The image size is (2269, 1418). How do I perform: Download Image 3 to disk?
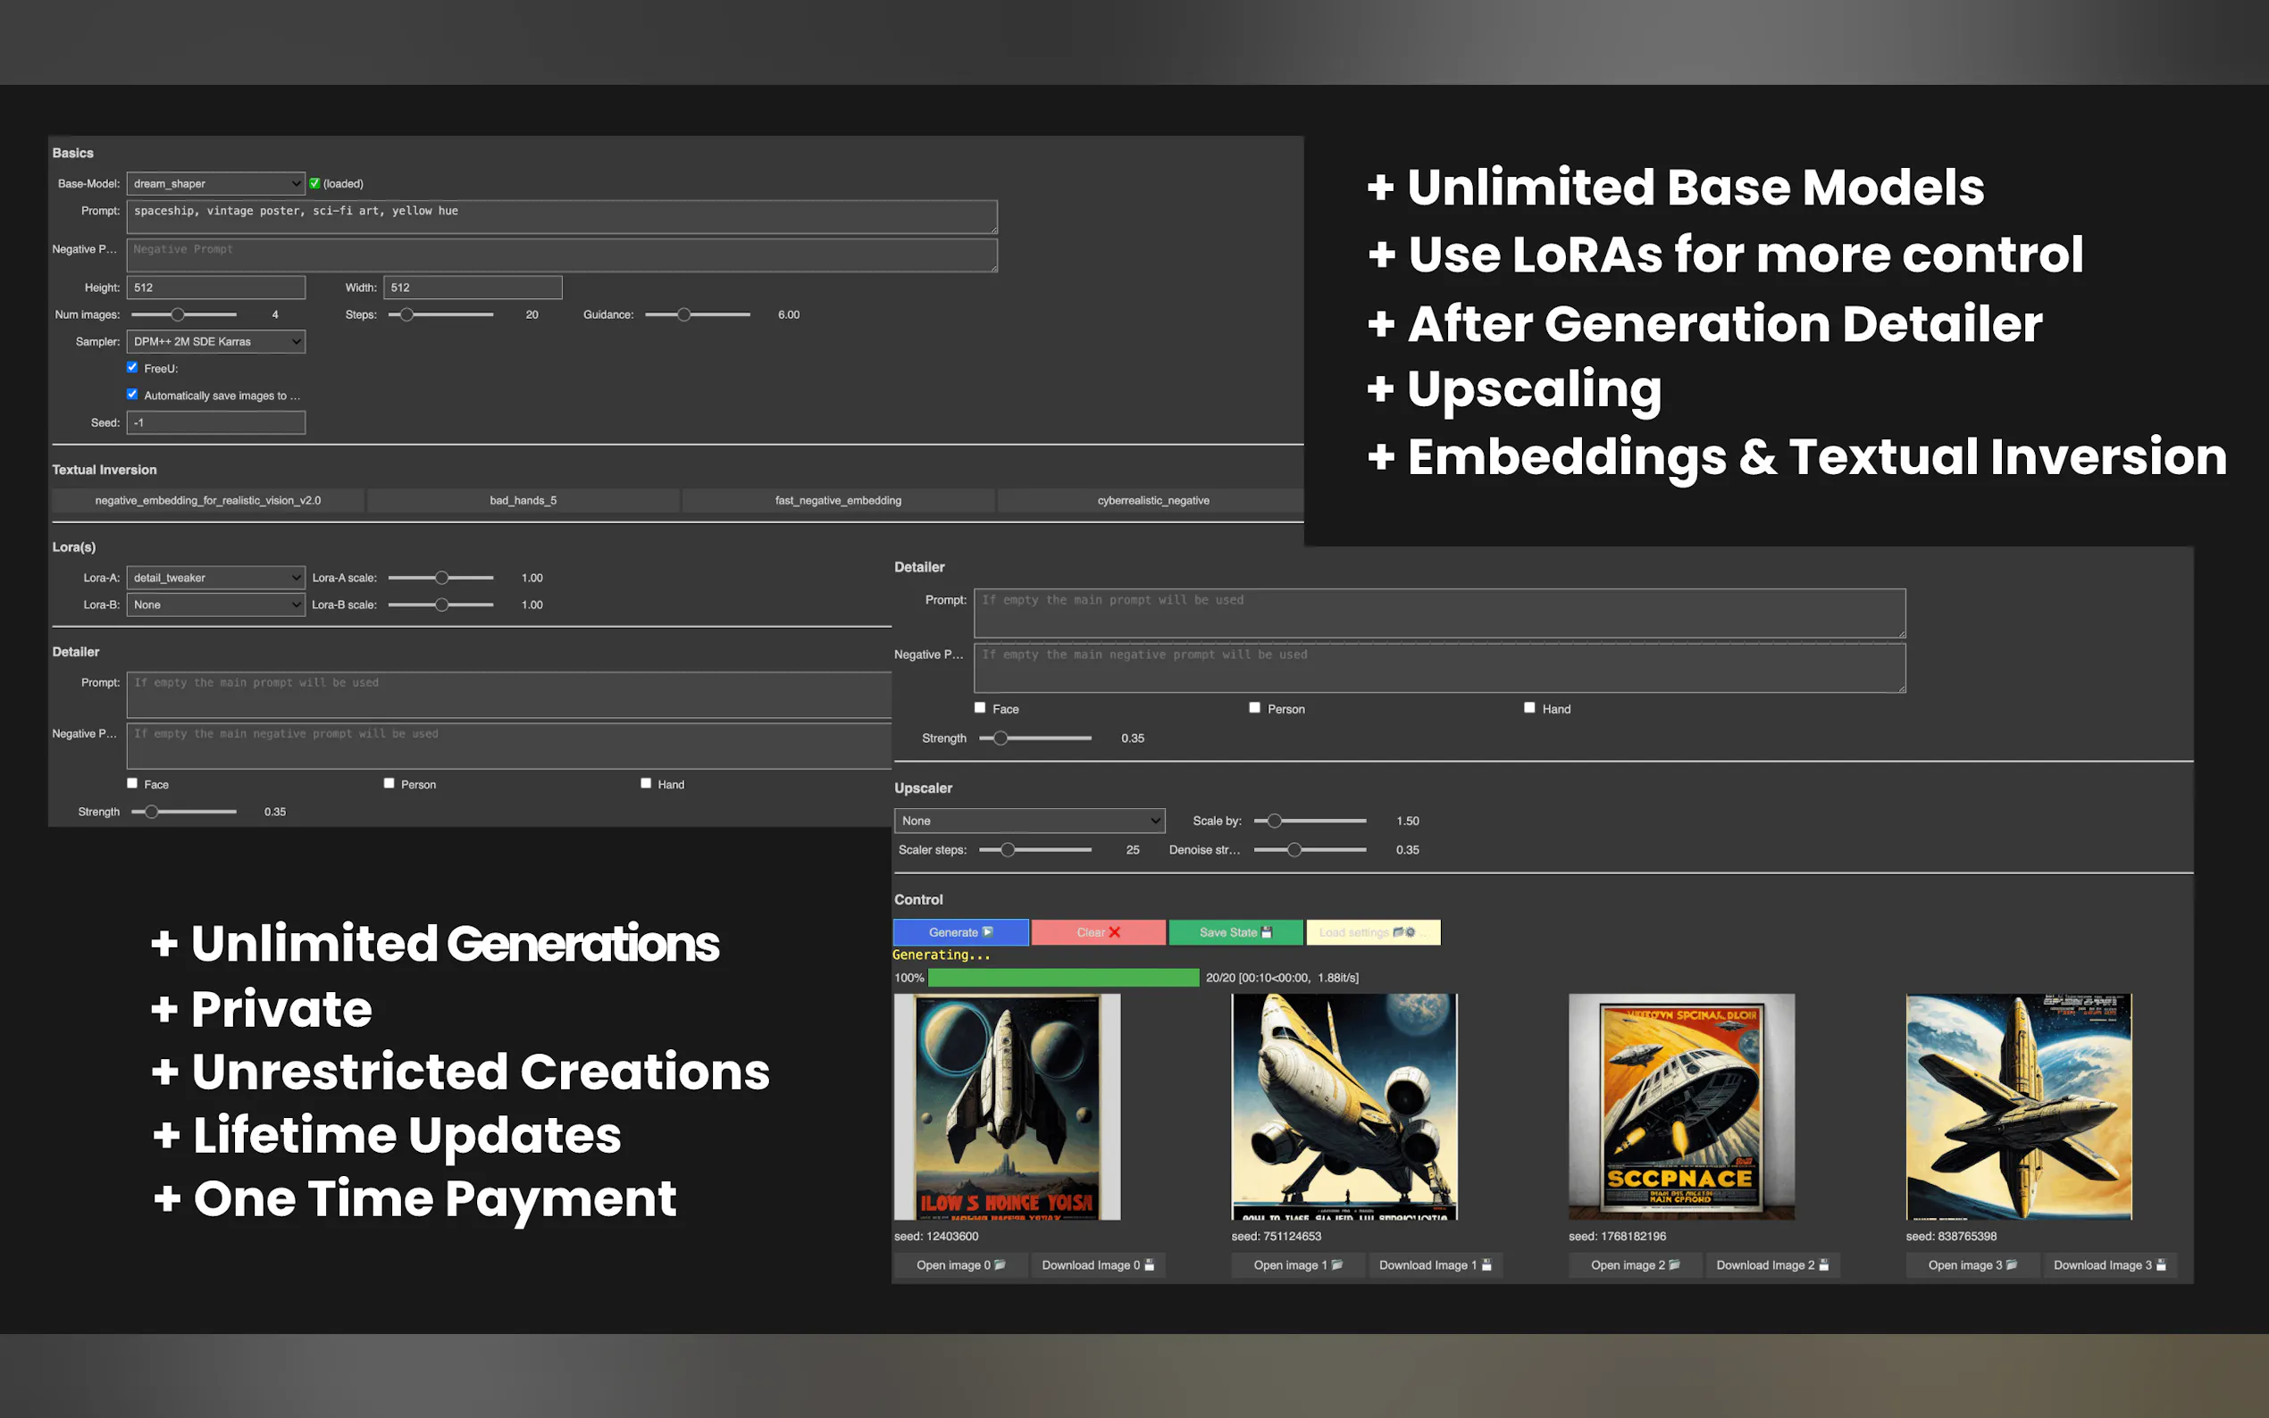[x=2108, y=1265]
